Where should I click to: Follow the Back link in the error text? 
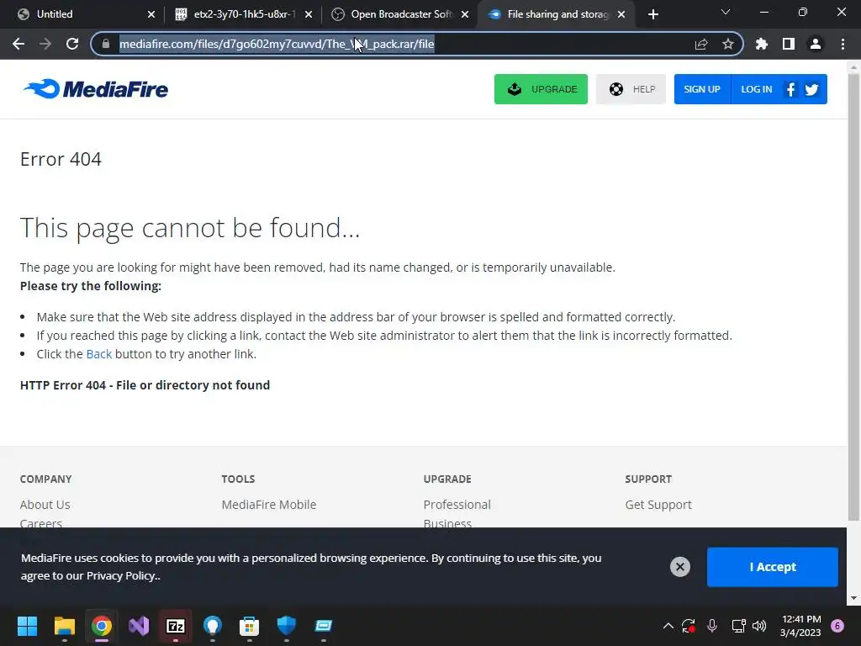coord(99,354)
